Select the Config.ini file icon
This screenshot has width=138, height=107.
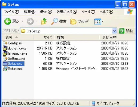click(x=5, y=43)
